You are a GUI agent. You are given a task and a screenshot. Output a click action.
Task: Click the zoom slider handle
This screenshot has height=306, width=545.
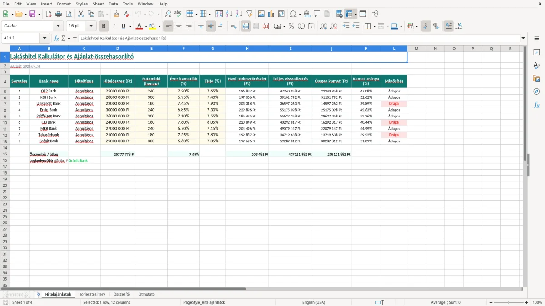tap(509, 302)
